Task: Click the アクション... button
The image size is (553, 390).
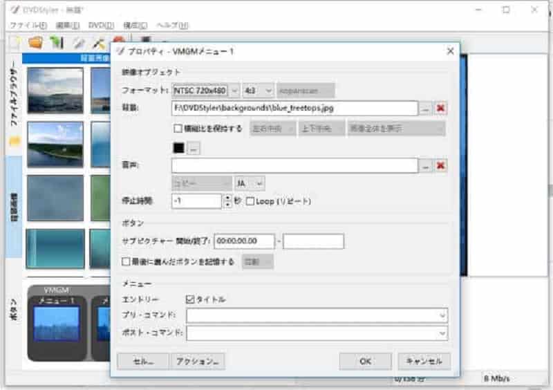Action: point(198,362)
